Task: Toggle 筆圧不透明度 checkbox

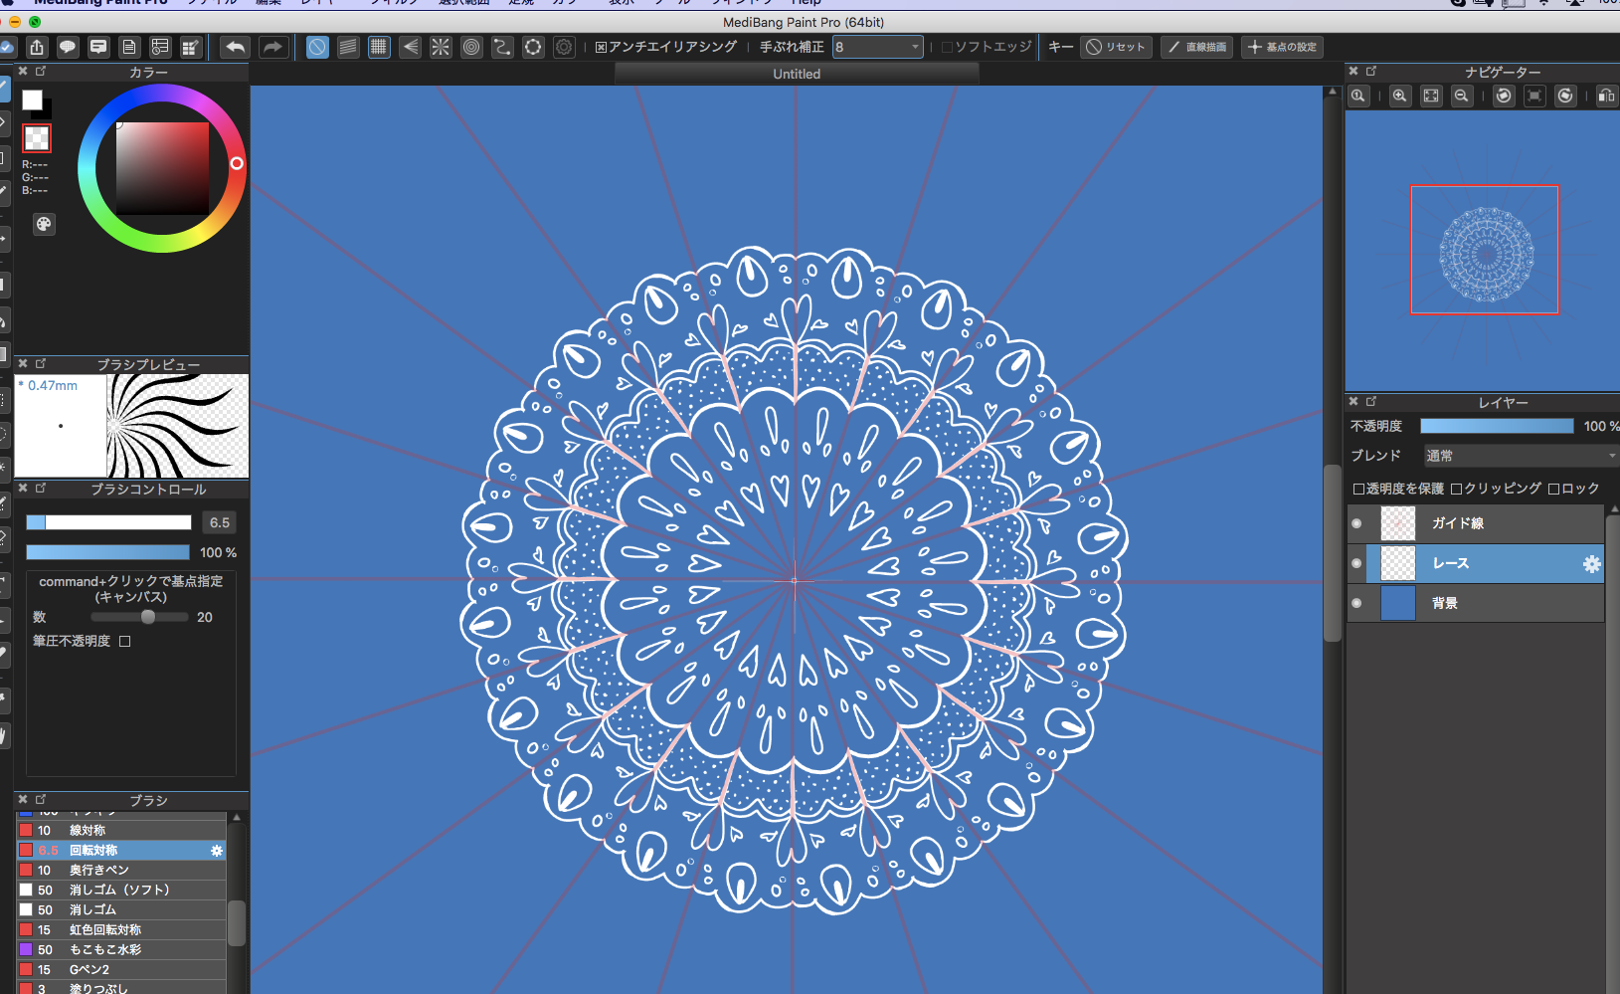Action: click(125, 642)
